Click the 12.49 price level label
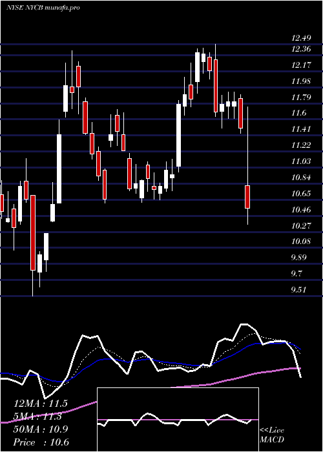 pyautogui.click(x=301, y=37)
